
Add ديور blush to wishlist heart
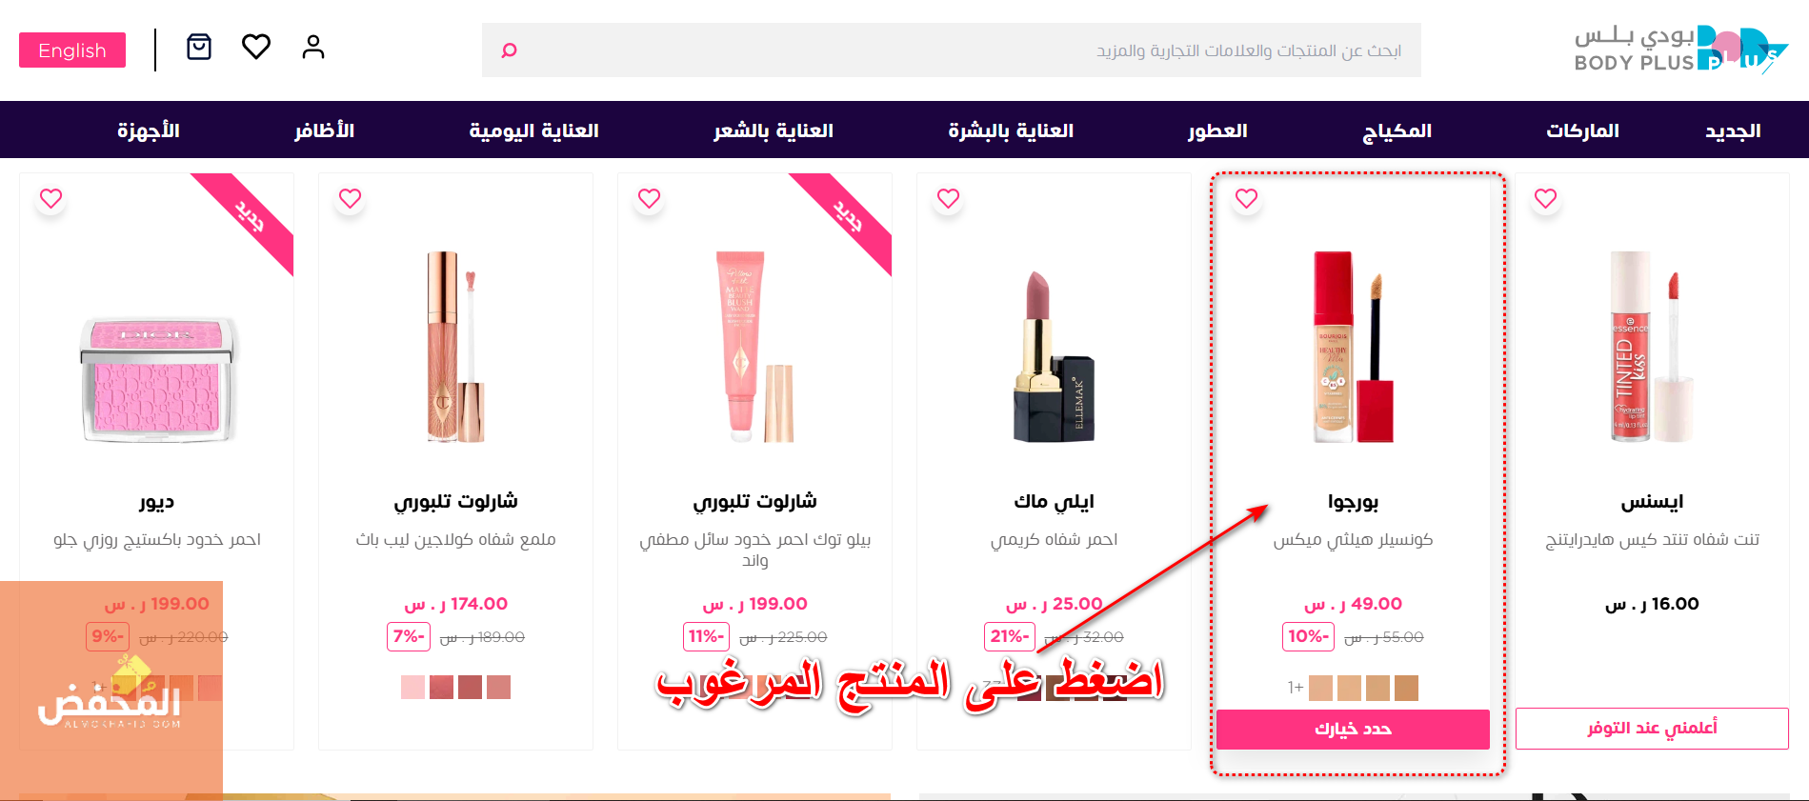click(x=50, y=198)
